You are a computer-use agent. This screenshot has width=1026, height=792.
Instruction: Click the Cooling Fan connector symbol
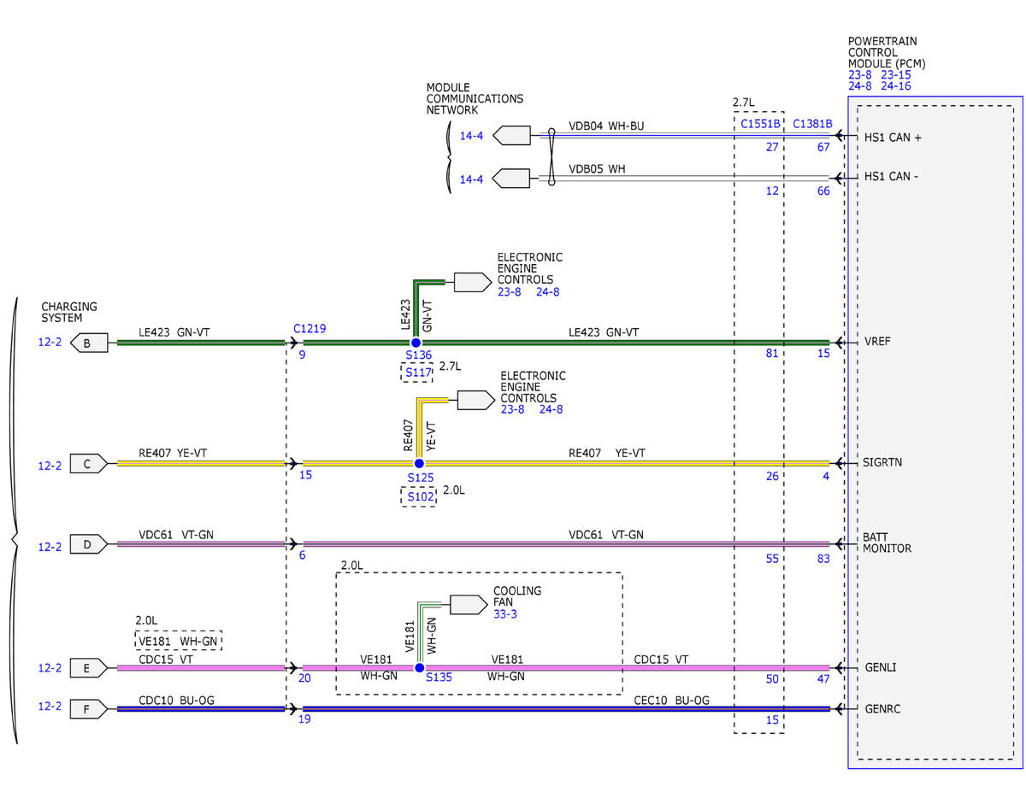[x=468, y=605]
